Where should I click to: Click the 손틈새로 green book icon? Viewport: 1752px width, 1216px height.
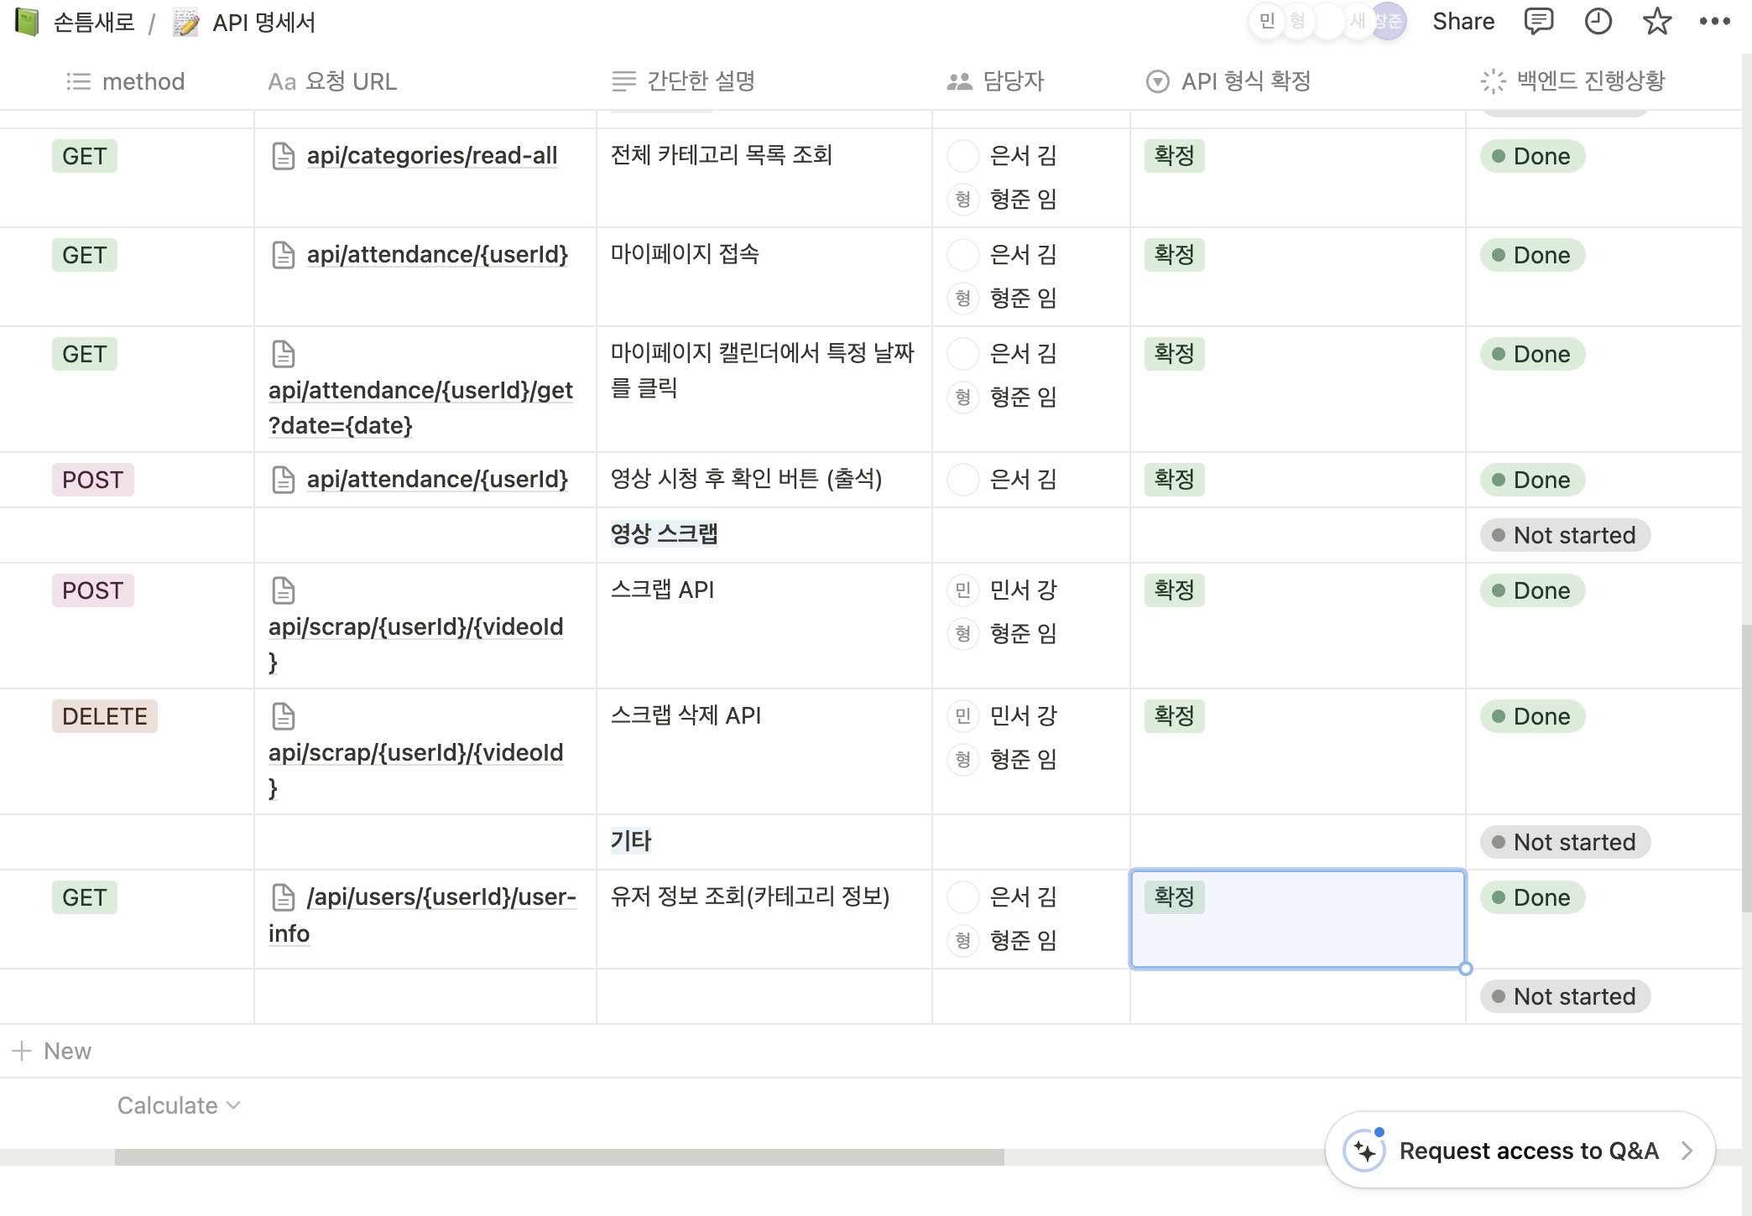27,22
